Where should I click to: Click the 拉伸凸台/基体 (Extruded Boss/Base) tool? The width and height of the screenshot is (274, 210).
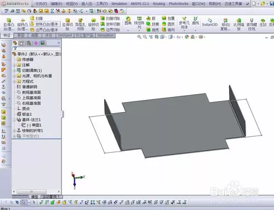pos(9,24)
